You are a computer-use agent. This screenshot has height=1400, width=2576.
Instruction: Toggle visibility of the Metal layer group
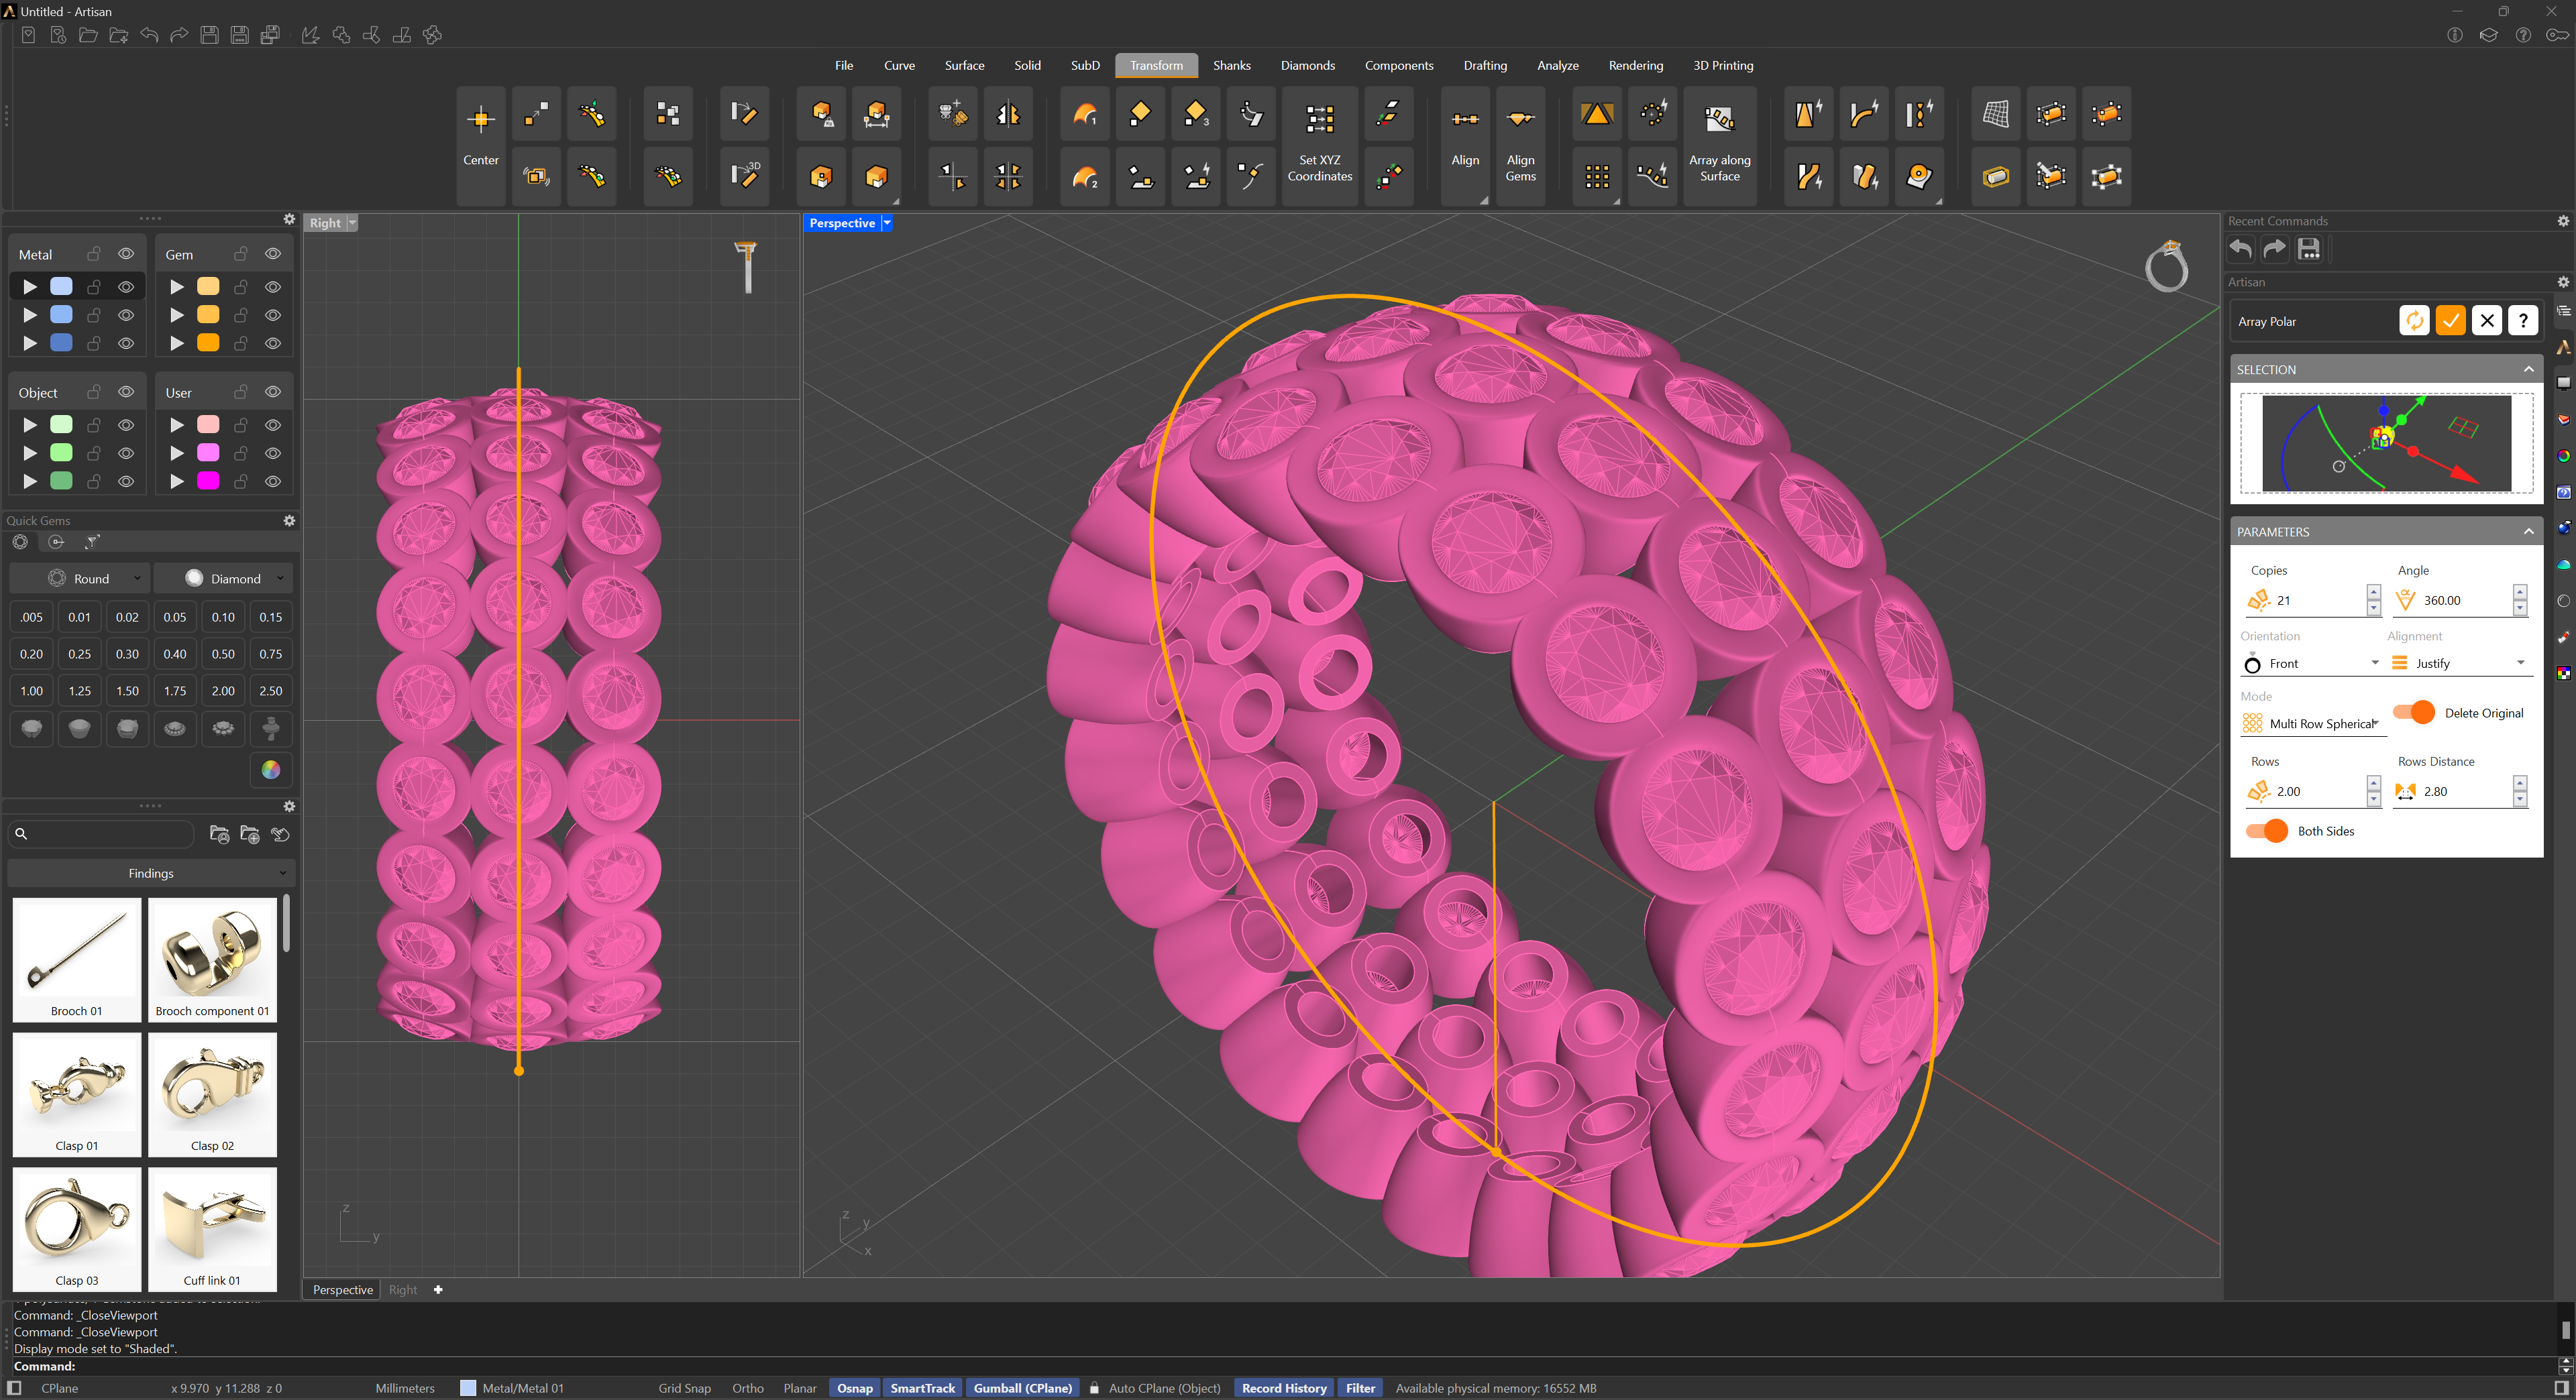[x=126, y=254]
